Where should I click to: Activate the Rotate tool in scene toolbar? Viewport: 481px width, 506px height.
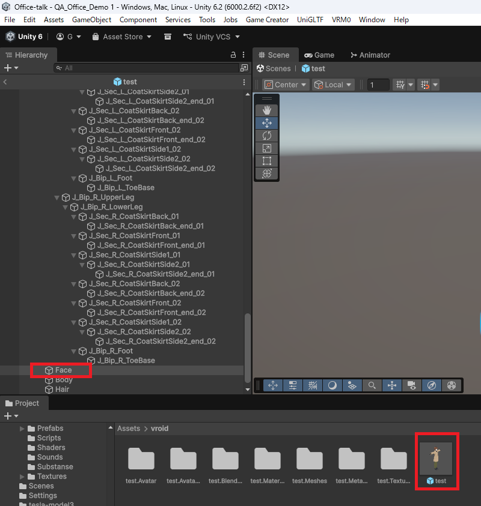pos(267,136)
